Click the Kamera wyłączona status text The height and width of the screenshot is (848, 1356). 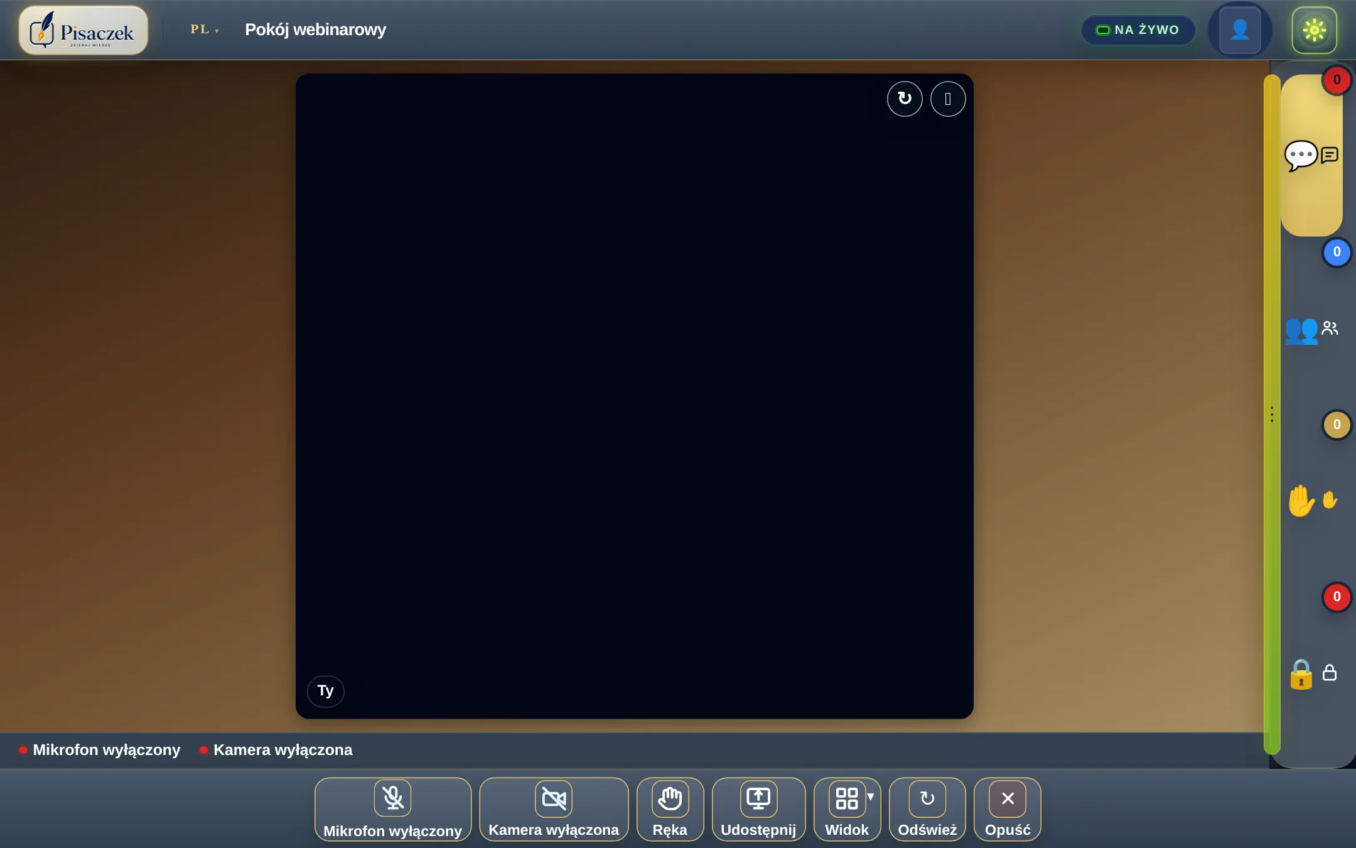pyautogui.click(x=283, y=750)
